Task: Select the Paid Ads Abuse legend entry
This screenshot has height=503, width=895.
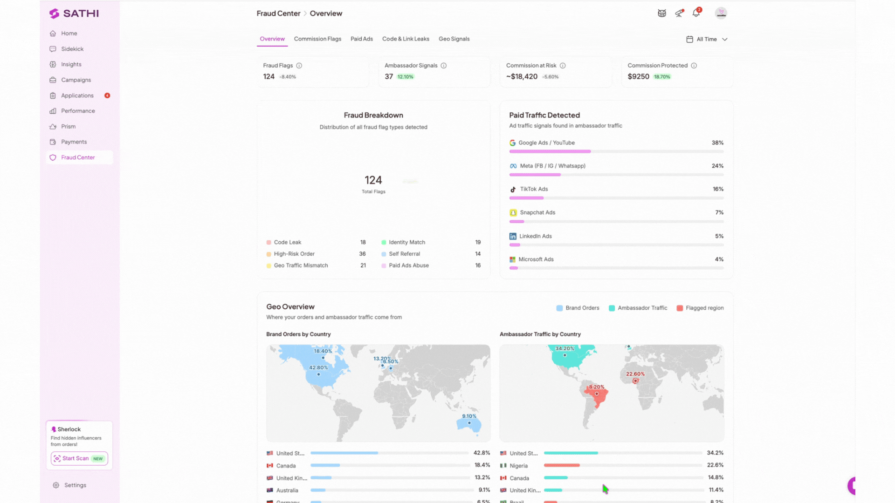Action: pos(431,265)
